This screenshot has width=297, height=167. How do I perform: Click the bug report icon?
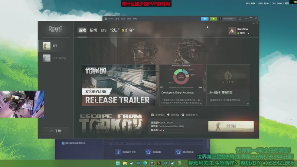(x=168, y=115)
